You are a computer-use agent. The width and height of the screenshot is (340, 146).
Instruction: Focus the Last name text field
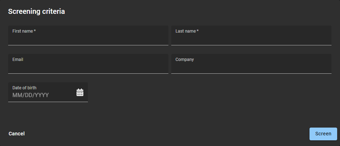point(251,38)
